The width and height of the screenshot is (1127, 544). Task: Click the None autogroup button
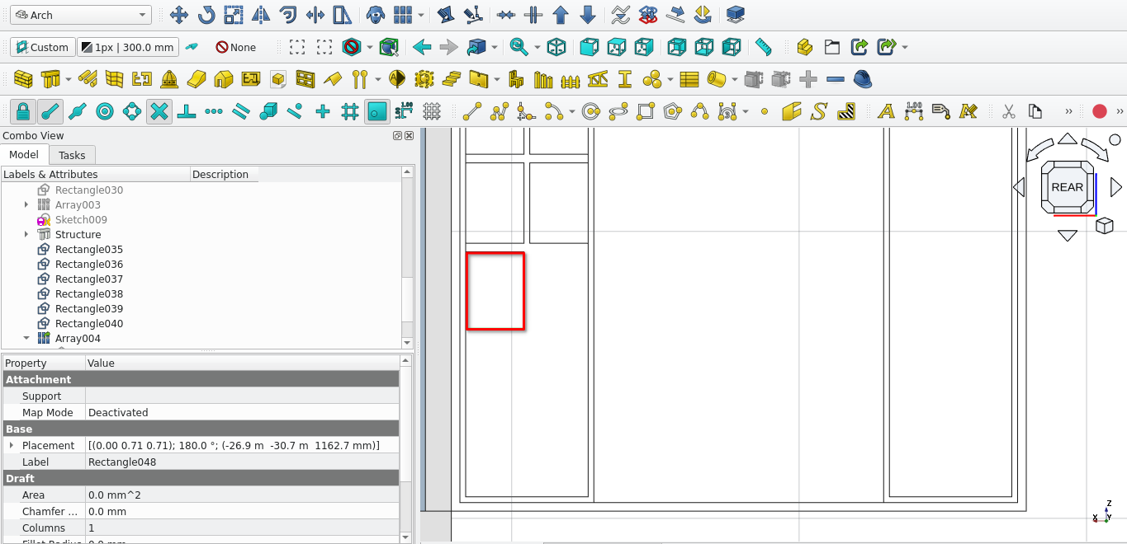point(236,47)
